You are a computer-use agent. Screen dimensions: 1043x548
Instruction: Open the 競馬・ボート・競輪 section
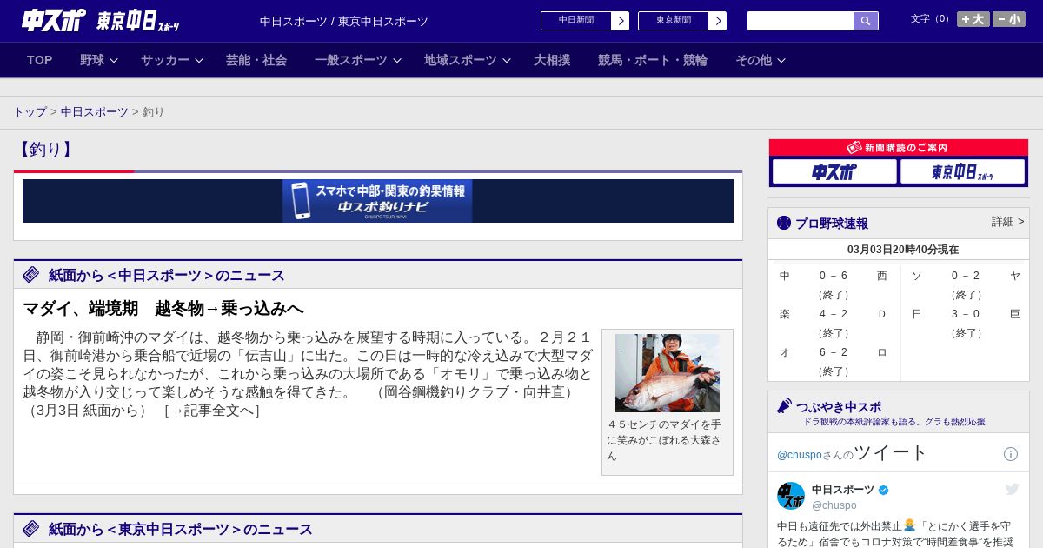pyautogui.click(x=653, y=60)
